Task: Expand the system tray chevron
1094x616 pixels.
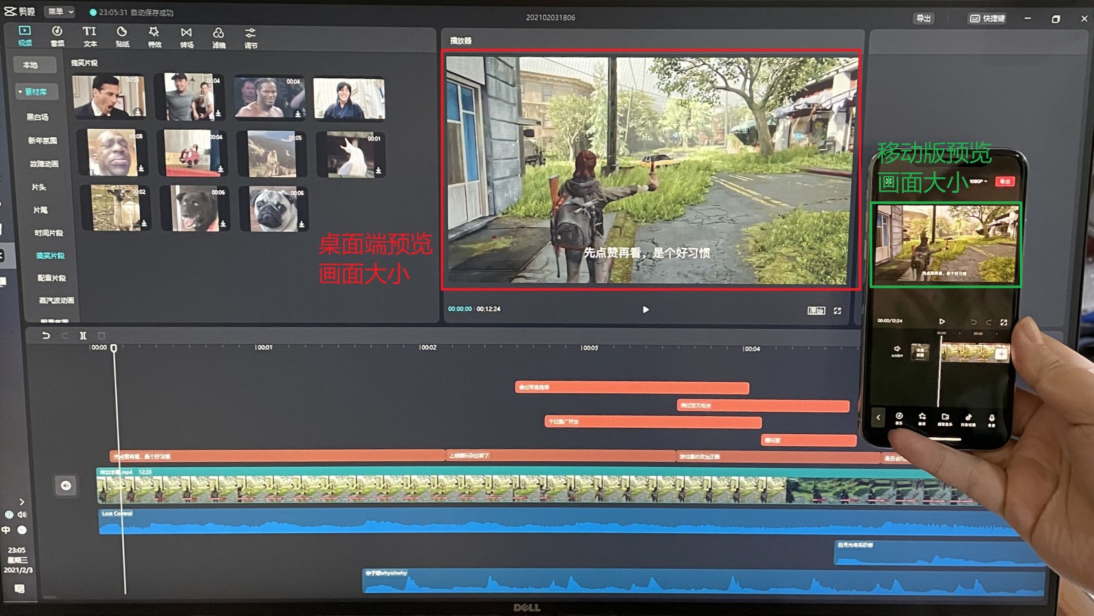Action: (x=21, y=501)
